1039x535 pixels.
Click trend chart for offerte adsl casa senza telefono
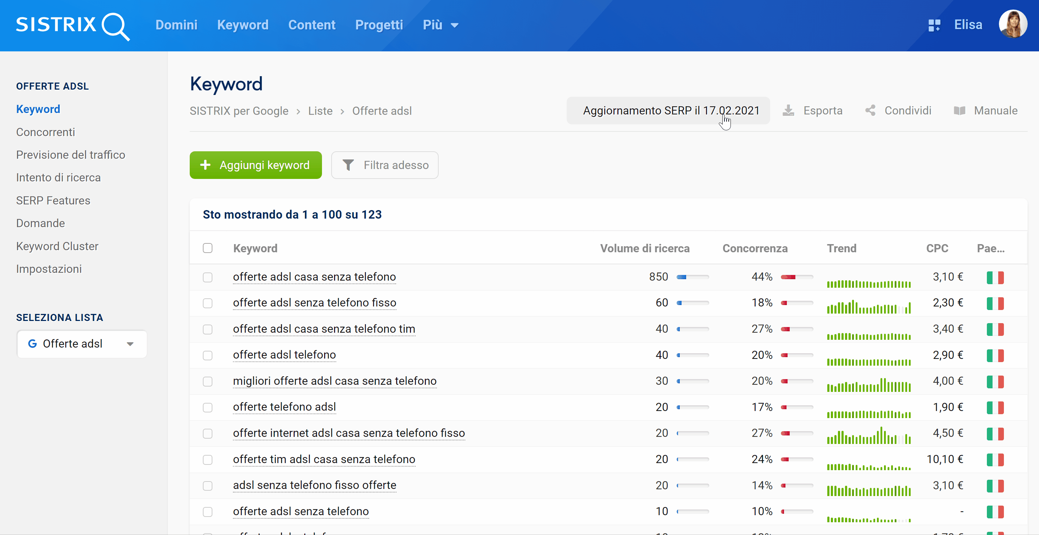tap(869, 283)
